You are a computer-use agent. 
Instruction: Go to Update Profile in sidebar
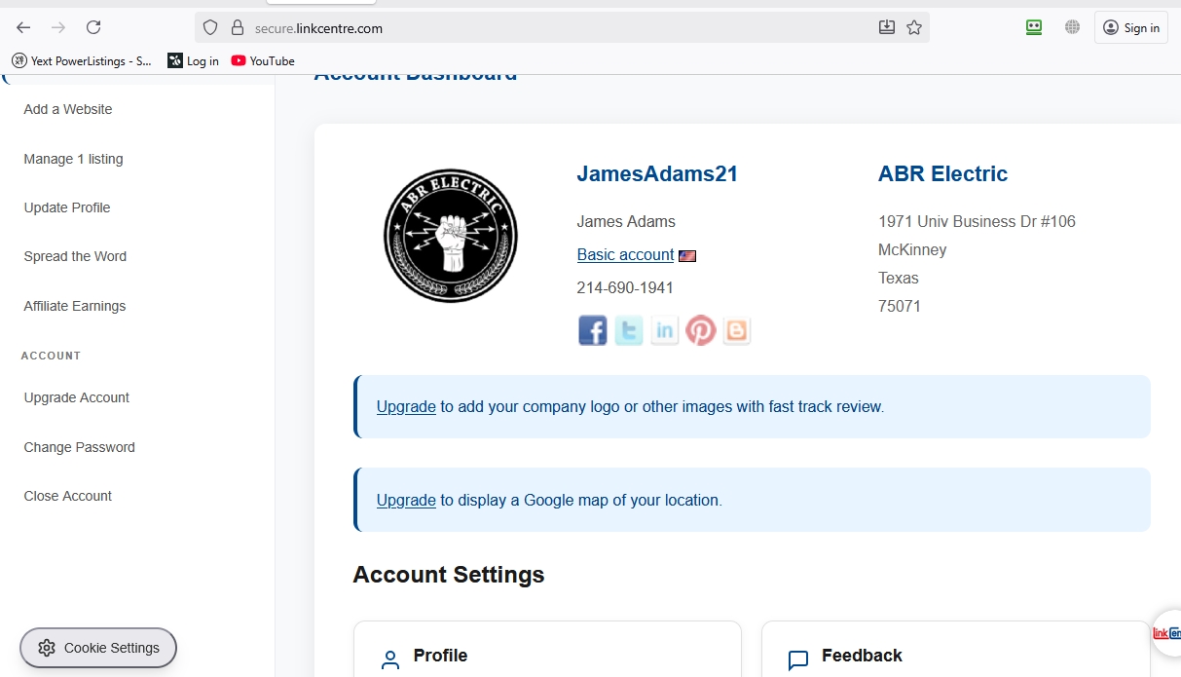pyautogui.click(x=67, y=207)
